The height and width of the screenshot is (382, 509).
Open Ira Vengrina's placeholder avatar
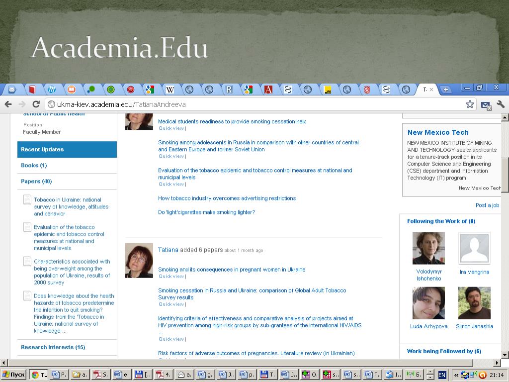point(474,248)
